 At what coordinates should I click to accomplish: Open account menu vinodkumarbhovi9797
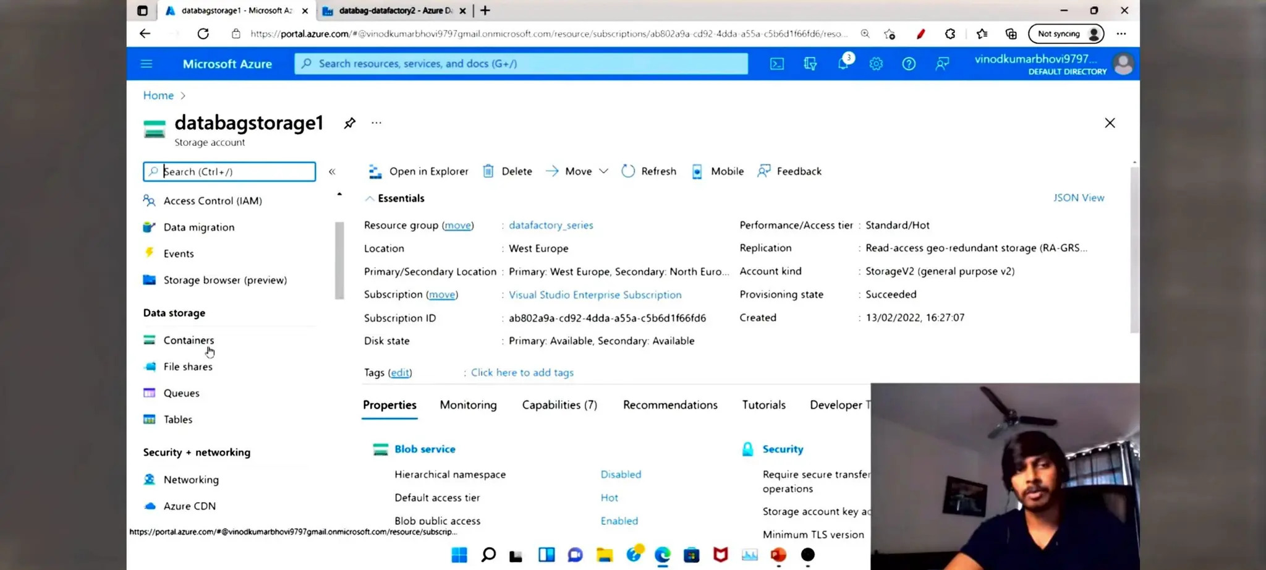[x=1055, y=64]
